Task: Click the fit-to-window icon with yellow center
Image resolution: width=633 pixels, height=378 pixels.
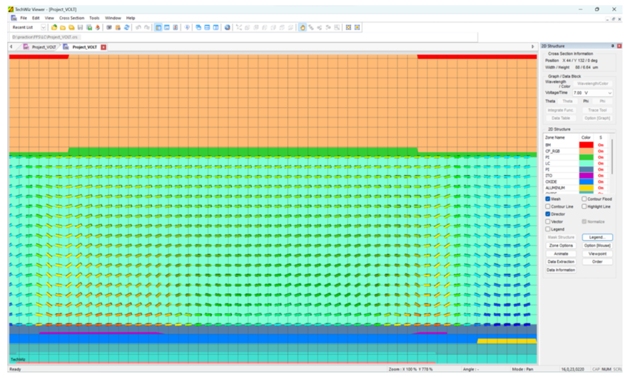Action: pyautogui.click(x=348, y=27)
